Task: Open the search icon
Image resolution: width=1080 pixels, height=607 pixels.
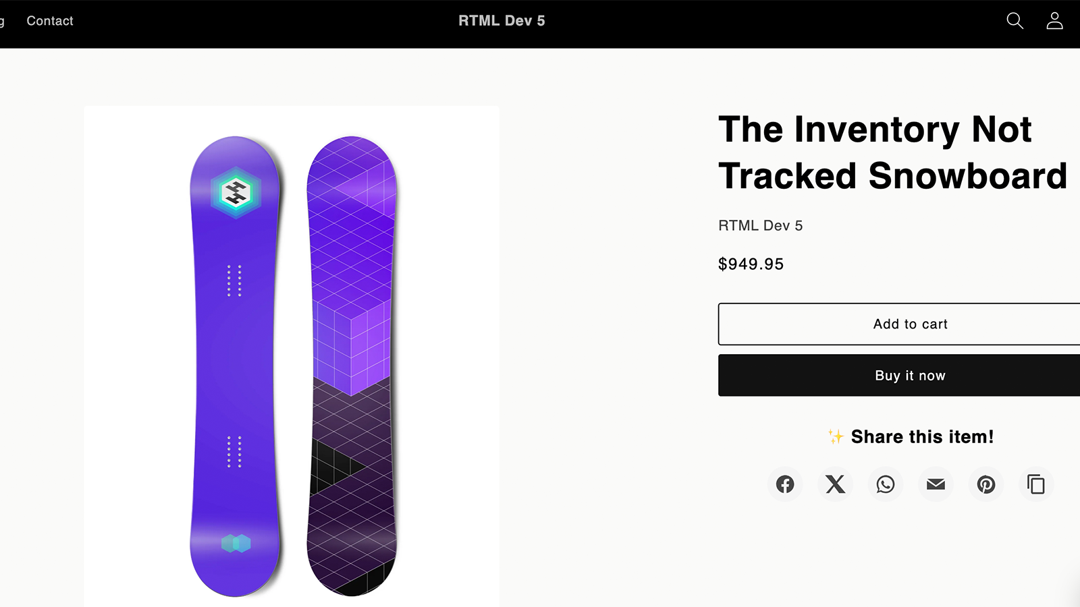Action: [x=1015, y=21]
